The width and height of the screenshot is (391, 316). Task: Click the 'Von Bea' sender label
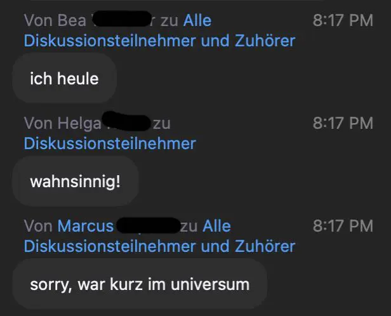point(55,20)
